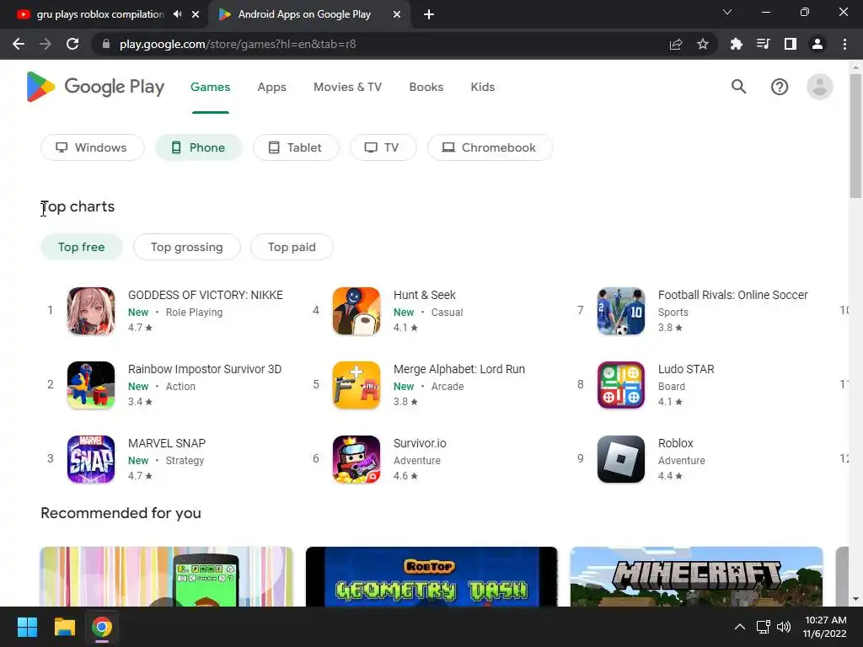Open the Movies & TV tab

coord(347,87)
